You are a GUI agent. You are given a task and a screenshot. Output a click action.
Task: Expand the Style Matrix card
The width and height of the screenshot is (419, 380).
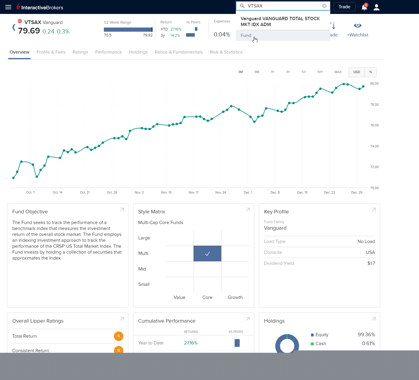[x=248, y=210]
